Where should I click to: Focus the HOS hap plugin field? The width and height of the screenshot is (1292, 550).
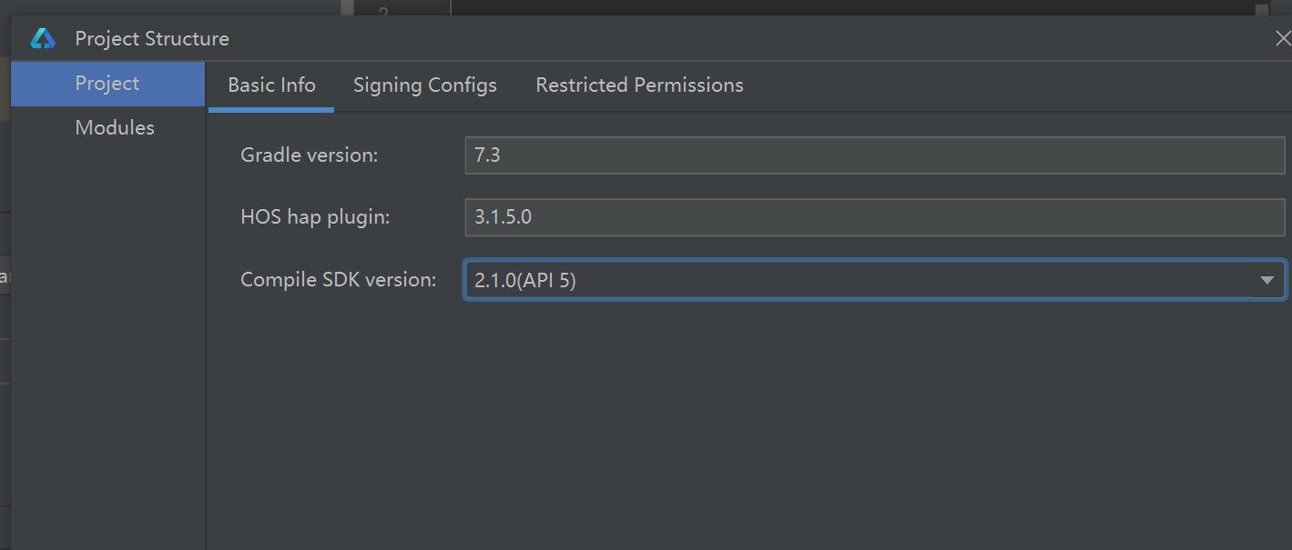[874, 217]
